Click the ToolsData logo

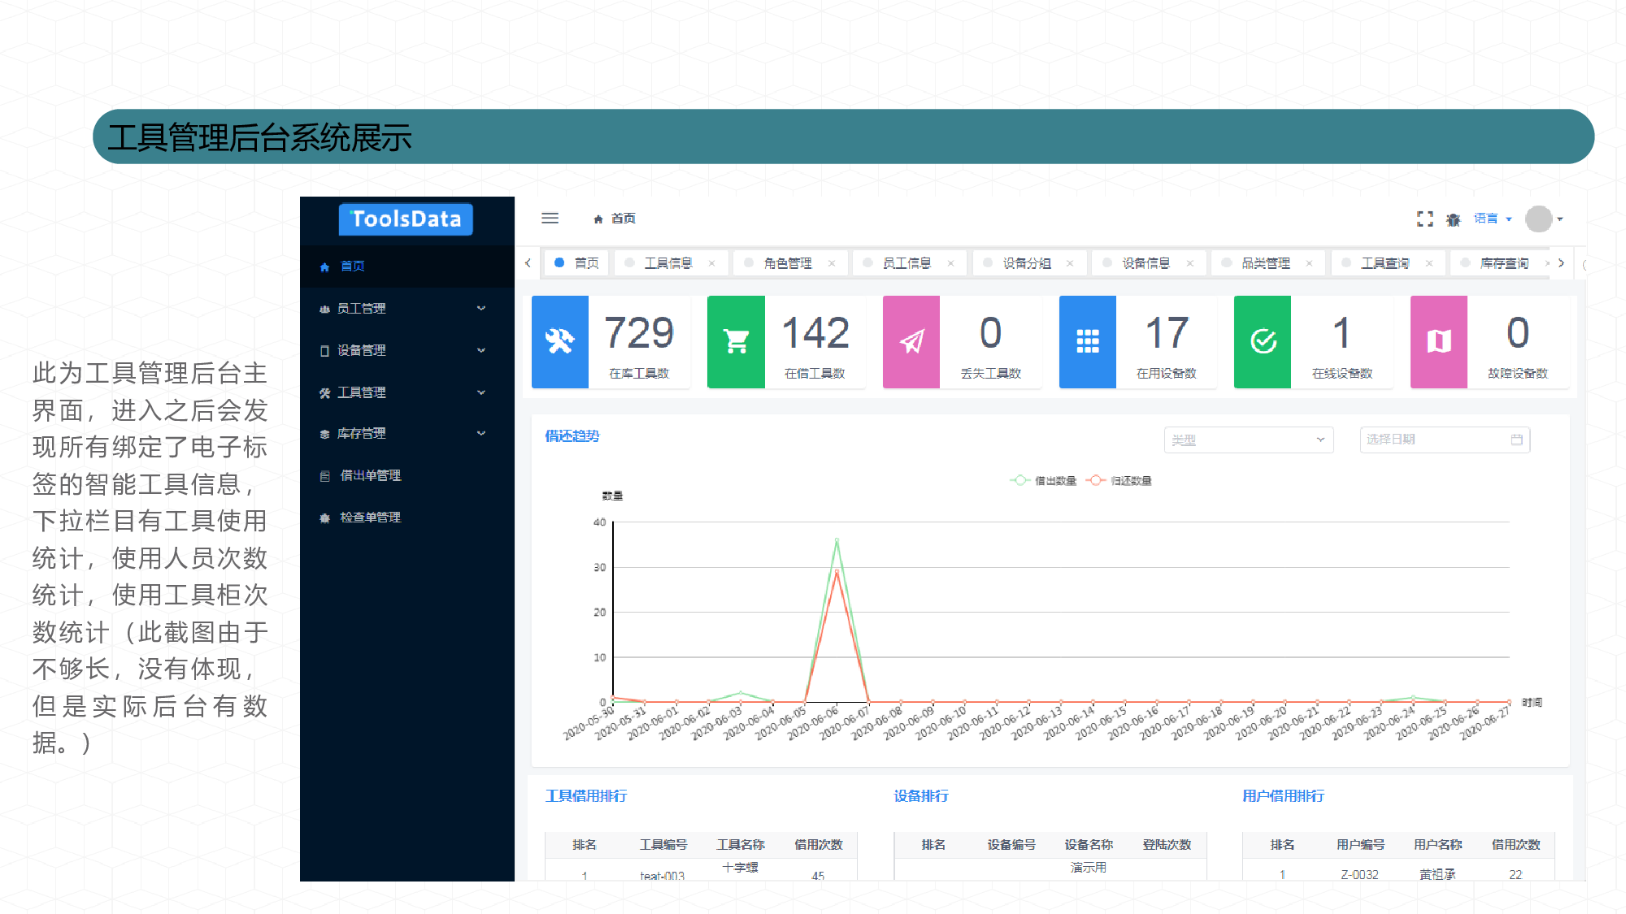[406, 219]
